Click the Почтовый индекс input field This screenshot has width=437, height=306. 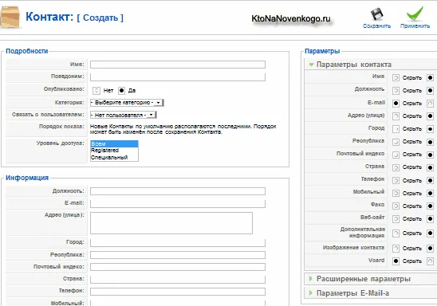click(178, 267)
